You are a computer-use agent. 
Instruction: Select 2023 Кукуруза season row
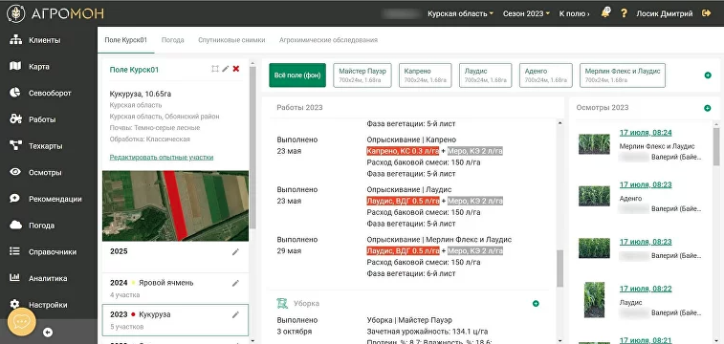(x=175, y=320)
